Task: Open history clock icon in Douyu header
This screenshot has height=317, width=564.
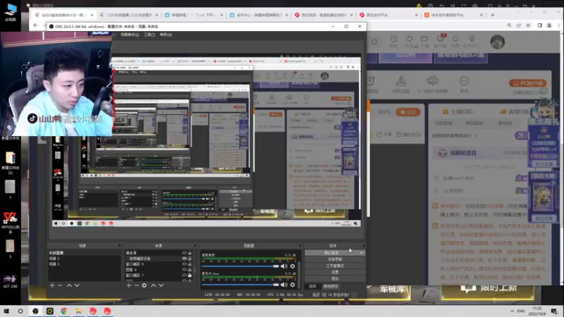Action: pyautogui.click(x=394, y=39)
